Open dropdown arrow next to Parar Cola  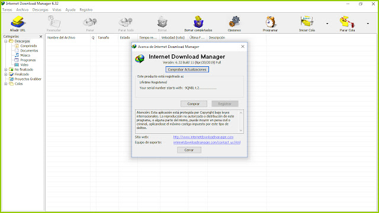pyautogui.click(x=368, y=24)
